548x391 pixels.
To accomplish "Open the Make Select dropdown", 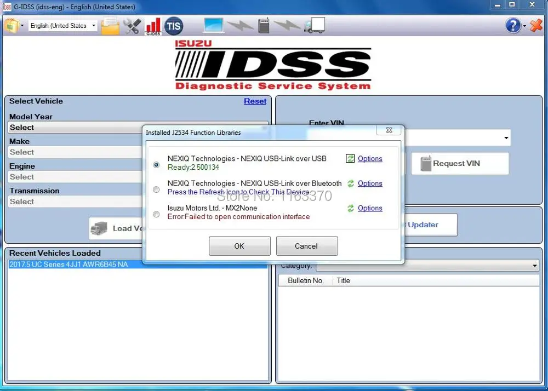I will pos(75,152).
